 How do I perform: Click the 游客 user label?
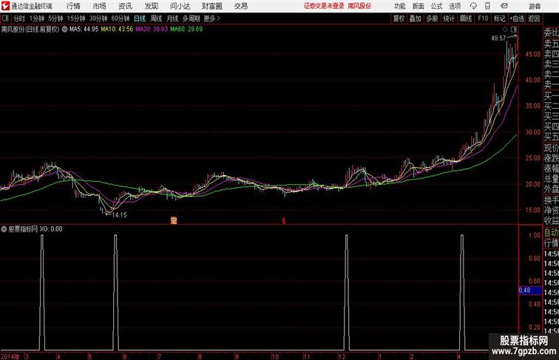(x=535, y=6)
